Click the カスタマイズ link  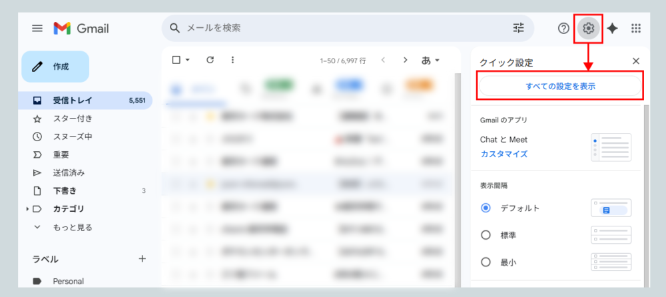(x=503, y=154)
